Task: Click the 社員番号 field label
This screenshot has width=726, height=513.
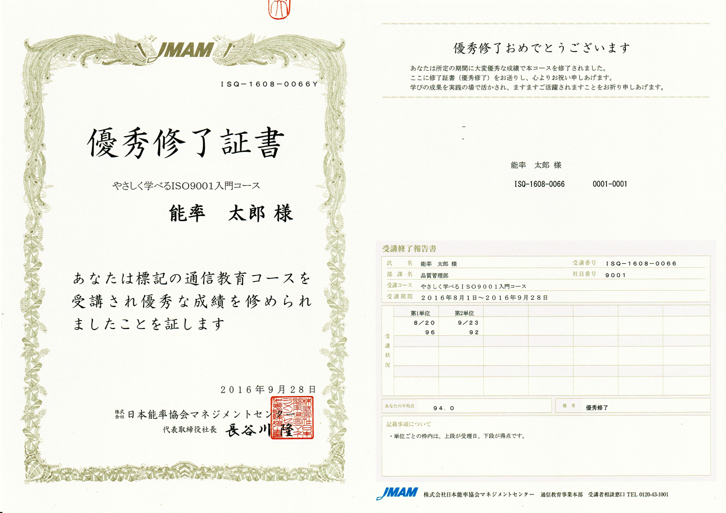Action: [585, 274]
